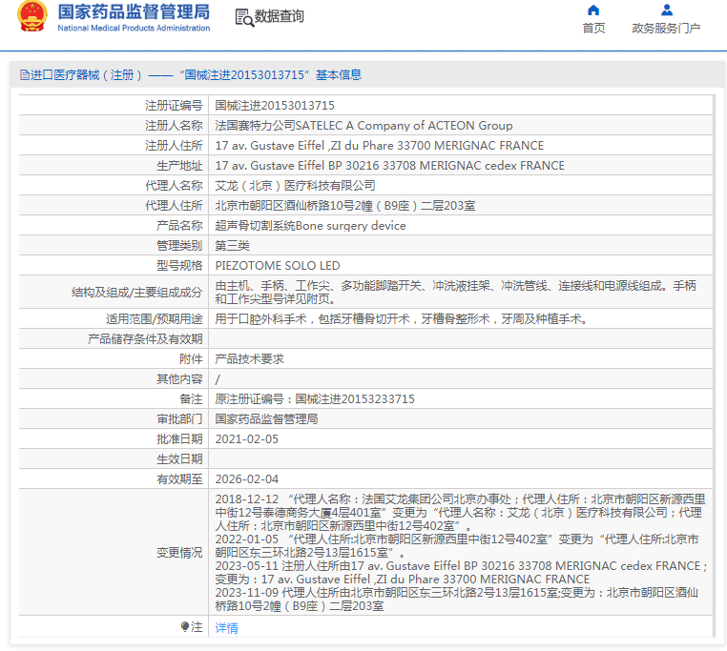Click the 产品储存条件及有效期 label

pyautogui.click(x=145, y=339)
